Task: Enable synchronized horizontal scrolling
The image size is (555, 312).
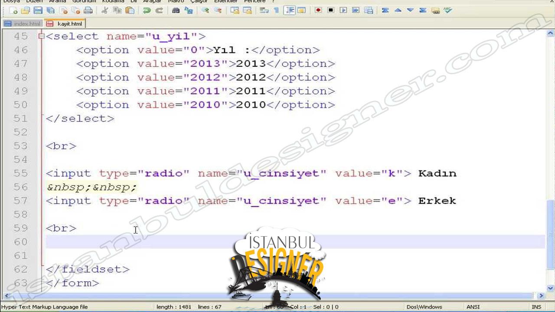Action: 247,10
